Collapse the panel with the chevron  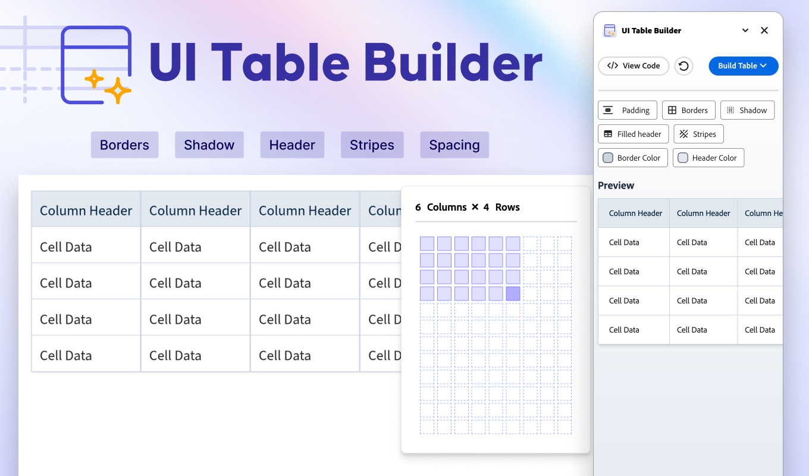coord(745,30)
